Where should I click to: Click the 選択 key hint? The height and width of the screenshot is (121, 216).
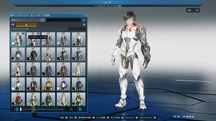click(64, 118)
